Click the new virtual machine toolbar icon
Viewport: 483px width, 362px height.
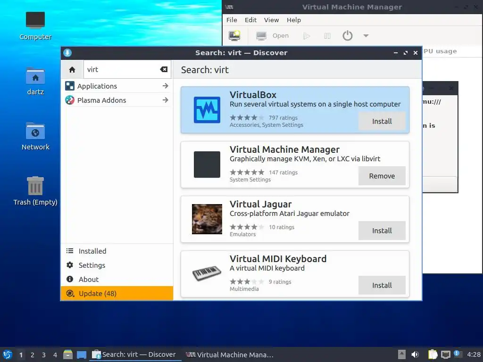tap(234, 36)
